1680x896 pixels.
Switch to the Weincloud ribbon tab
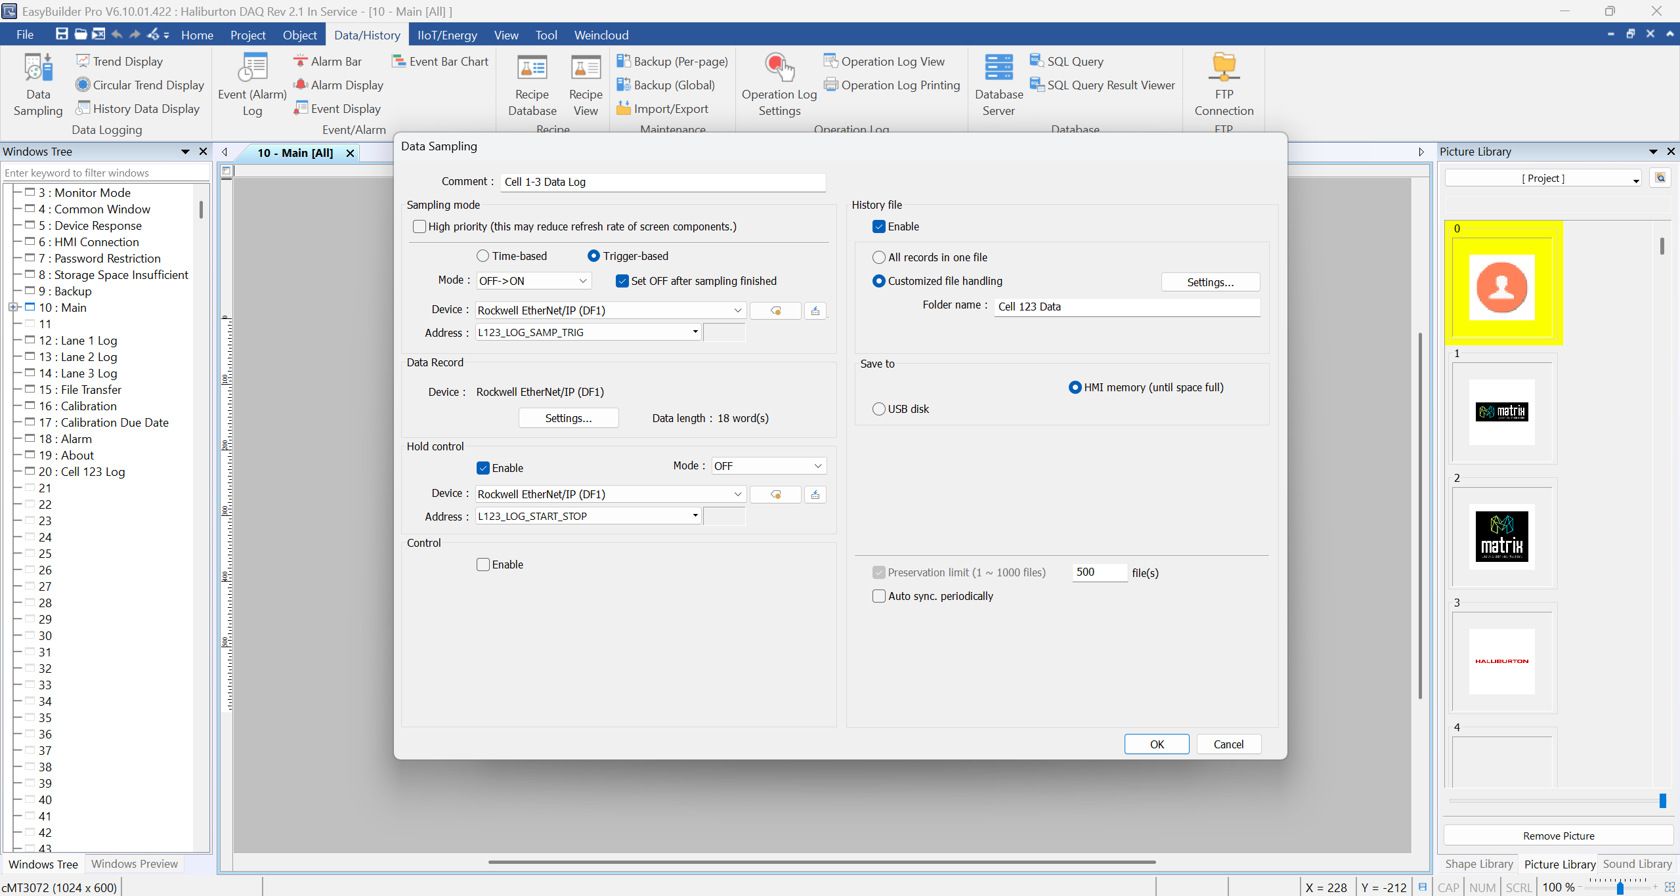tap(601, 35)
